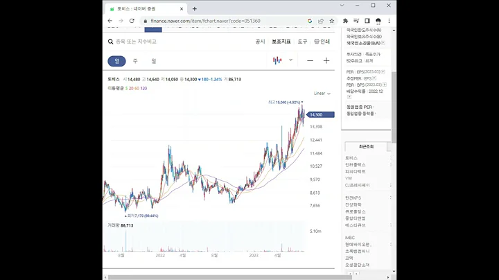The height and width of the screenshot is (280, 499).
Task: Click the 동일업종 등락률 link
Action: pos(360,114)
